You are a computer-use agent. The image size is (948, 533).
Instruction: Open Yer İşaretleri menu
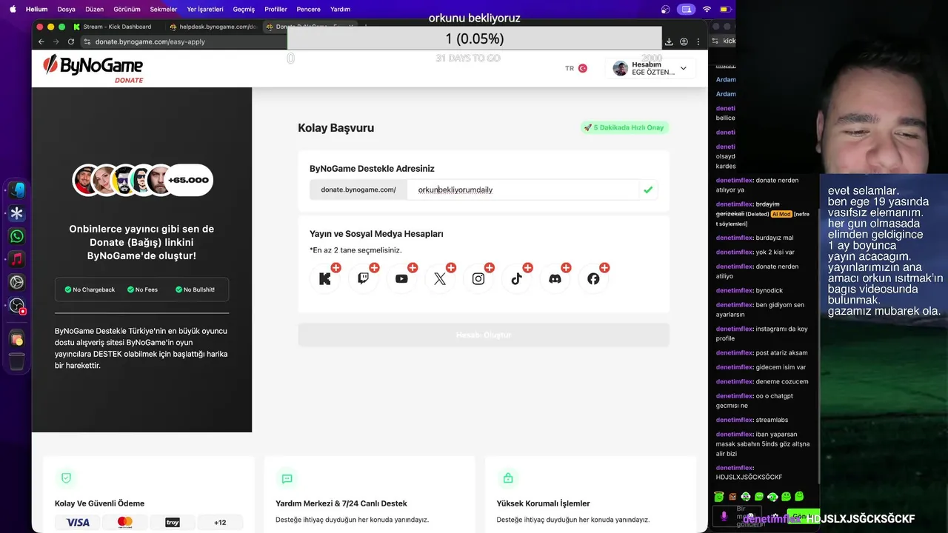[x=205, y=9]
